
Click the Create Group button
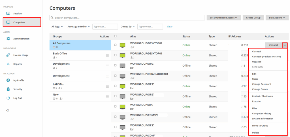pos(253,18)
